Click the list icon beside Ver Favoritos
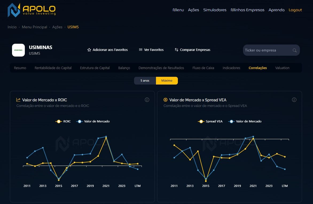The height and width of the screenshot is (204, 313). click(140, 50)
